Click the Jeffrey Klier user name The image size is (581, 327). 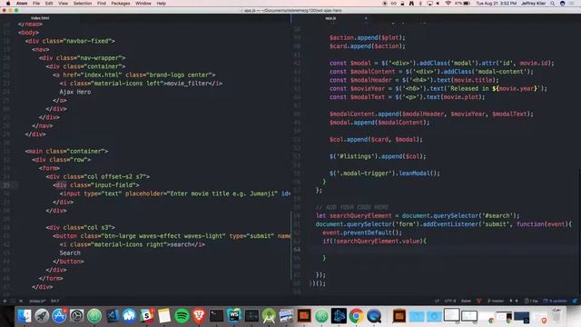click(x=533, y=4)
